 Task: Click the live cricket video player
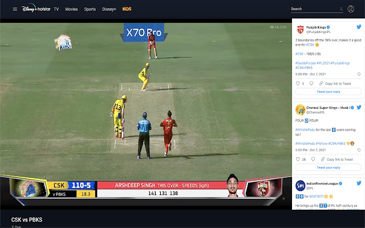click(x=146, y=114)
